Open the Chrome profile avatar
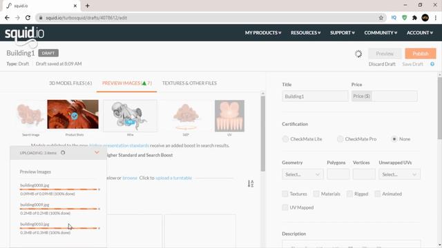The width and height of the screenshot is (442, 248). pos(425,18)
